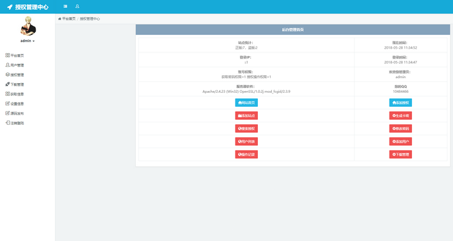453x241 pixels.
Task: Click the login time 2018-05-28 11:34:47
Action: (400, 62)
